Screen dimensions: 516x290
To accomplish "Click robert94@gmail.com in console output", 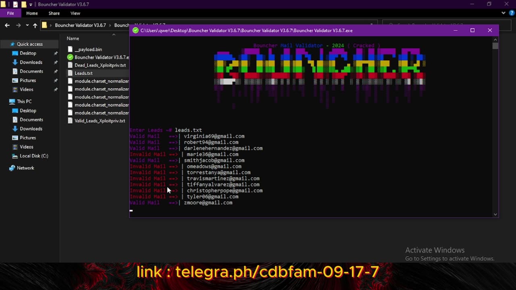I will (x=211, y=142).
